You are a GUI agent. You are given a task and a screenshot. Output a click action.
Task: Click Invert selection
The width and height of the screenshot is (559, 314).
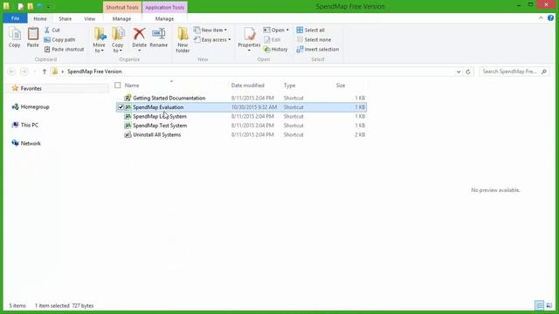[x=318, y=50]
